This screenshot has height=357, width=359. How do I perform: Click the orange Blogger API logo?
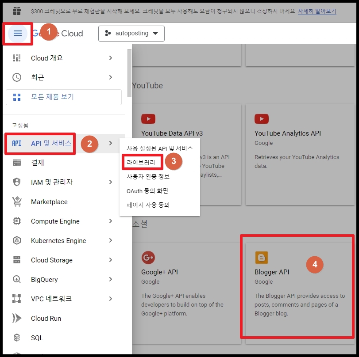[262, 258]
